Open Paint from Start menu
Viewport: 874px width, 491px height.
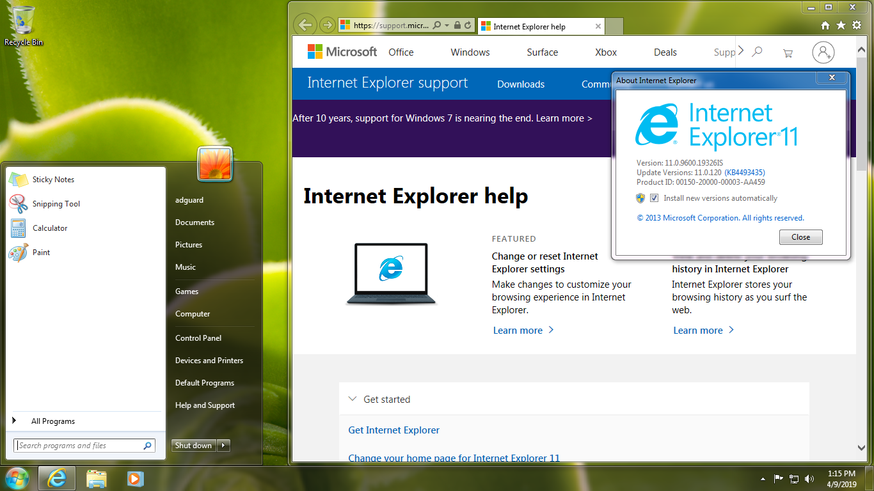point(86,253)
